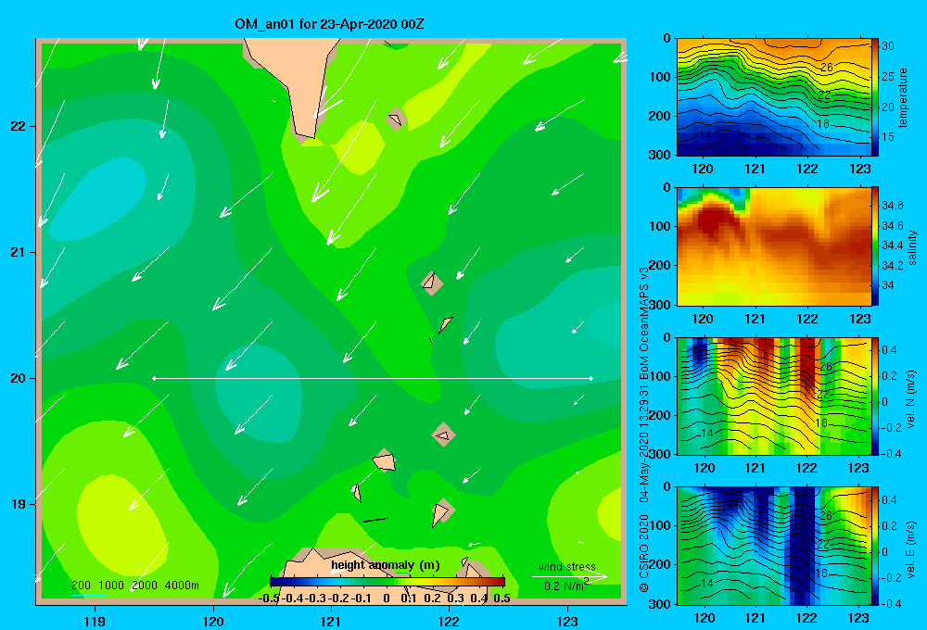Click the 'salinity' axis label
The height and width of the screenshot is (630, 927).
coord(912,247)
